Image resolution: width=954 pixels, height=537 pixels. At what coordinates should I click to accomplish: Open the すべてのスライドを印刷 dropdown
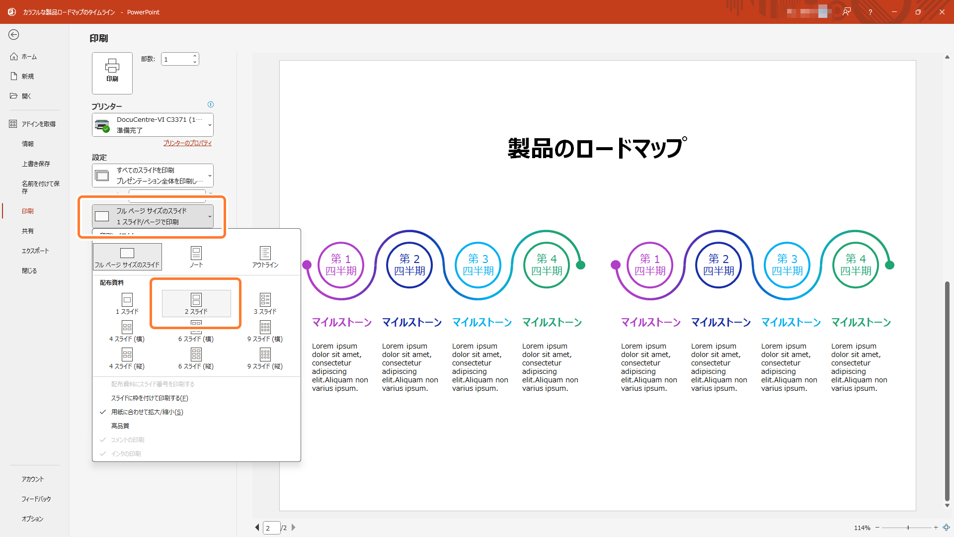coord(153,176)
